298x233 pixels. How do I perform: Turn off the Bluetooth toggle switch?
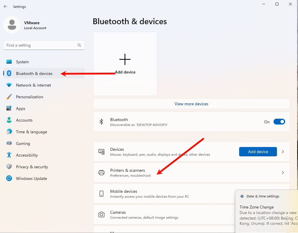279,122
